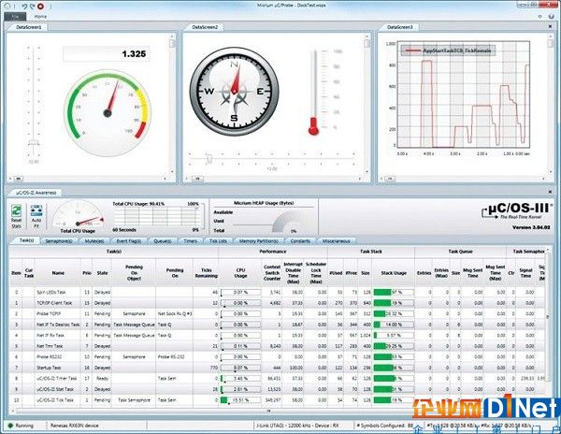Click the DataScreen3 vertical scrollbar

(551, 104)
